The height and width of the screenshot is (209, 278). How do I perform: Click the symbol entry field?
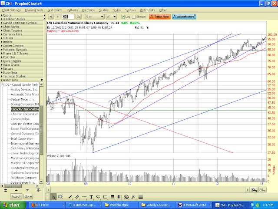pos(68,17)
